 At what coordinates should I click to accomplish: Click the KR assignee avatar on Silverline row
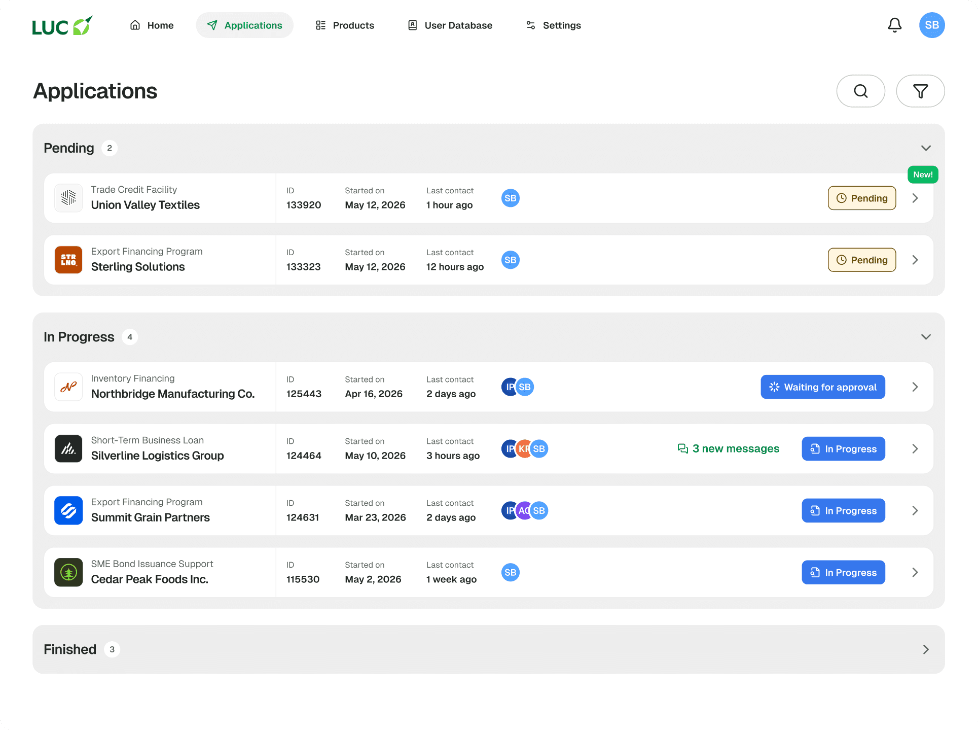click(524, 449)
